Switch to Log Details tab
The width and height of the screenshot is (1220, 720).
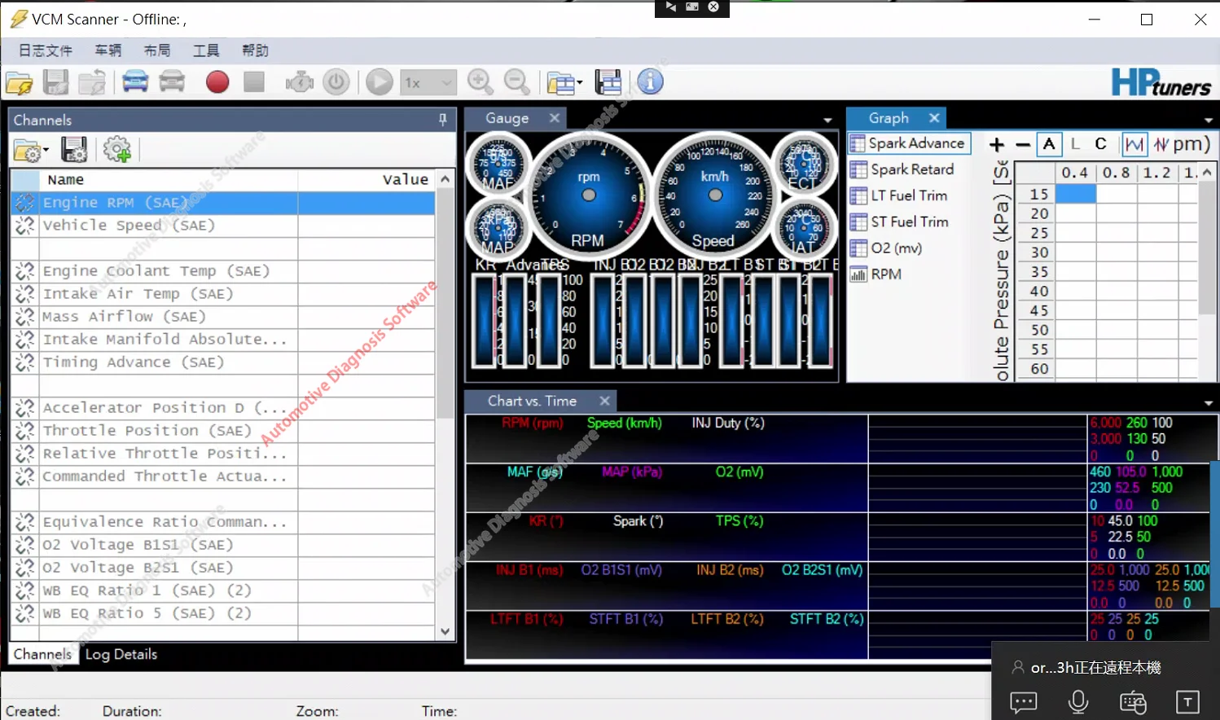point(121,654)
